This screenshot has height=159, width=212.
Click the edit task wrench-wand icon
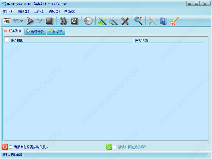113,21
